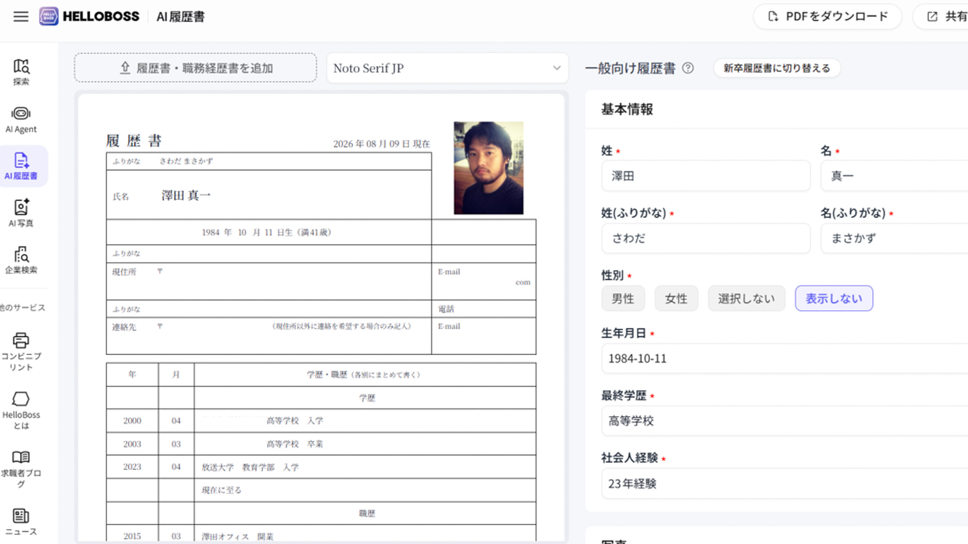Go to AI履歴書 sidebar item
Screen dimensions: 968x544
click(21, 166)
